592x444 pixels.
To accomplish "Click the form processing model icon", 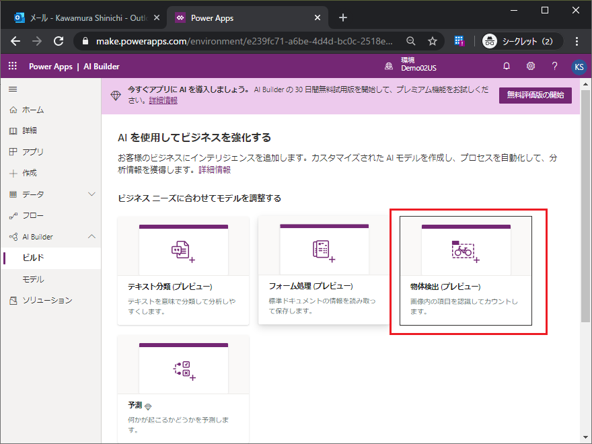I will coord(324,251).
